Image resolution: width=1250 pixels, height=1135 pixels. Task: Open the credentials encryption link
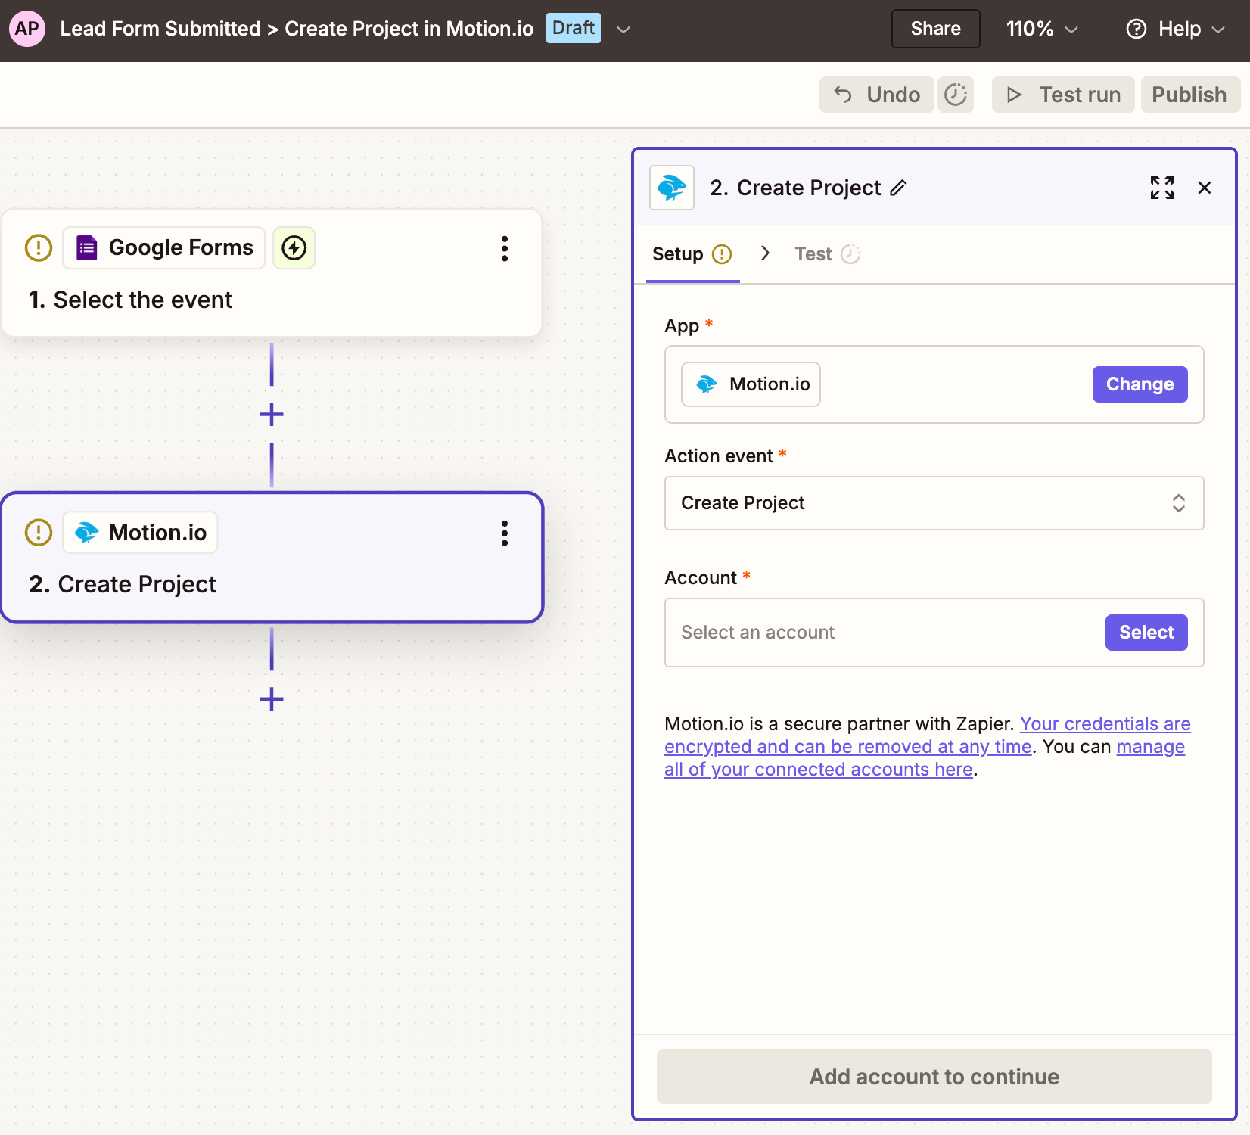pos(927,735)
